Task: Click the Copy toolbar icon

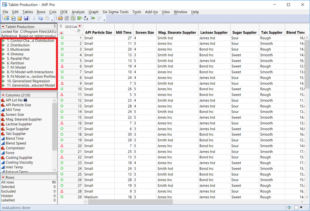Action: click(40, 18)
